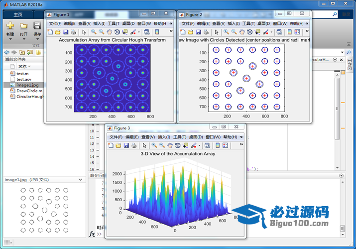Image resolution: width=356 pixels, height=249 pixels.
Task: Click the fx function browser icon
Action: pos(92,234)
